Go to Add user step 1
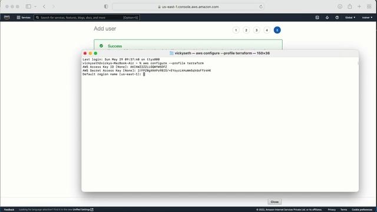Viewport: 377px width, 212px height. (x=236, y=30)
